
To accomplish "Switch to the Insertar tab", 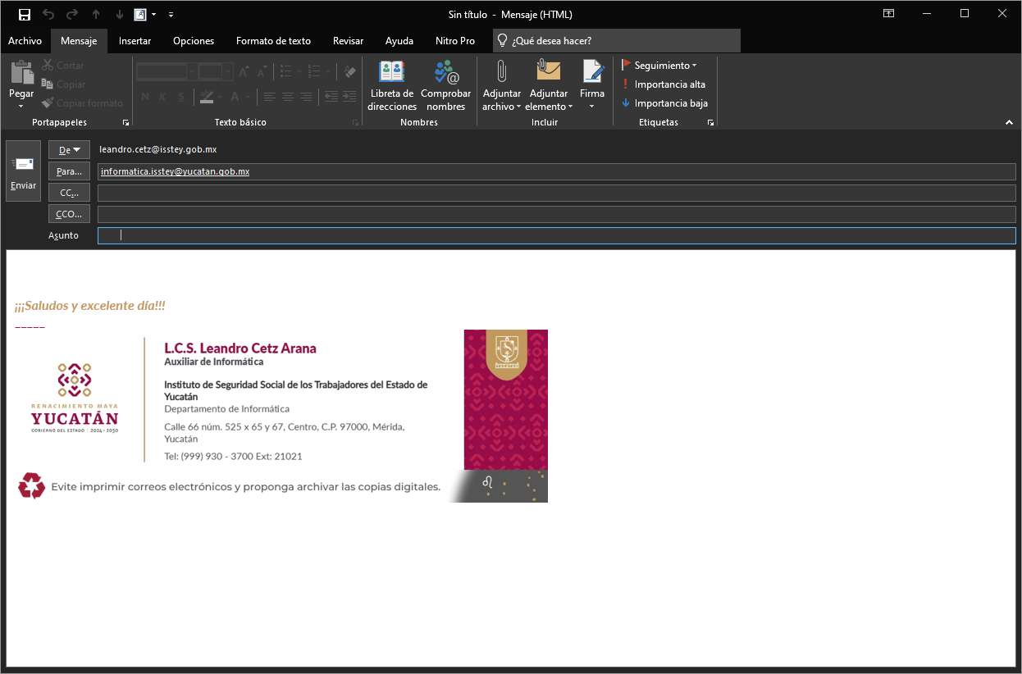I will (x=135, y=41).
